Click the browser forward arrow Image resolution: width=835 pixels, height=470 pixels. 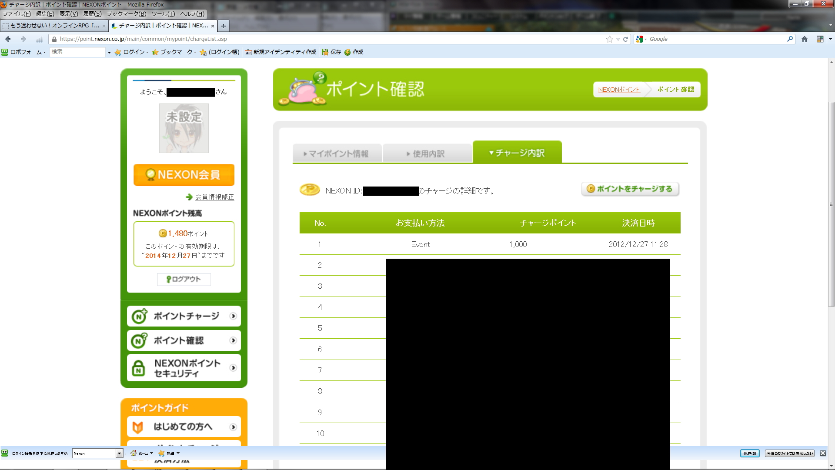tap(23, 39)
